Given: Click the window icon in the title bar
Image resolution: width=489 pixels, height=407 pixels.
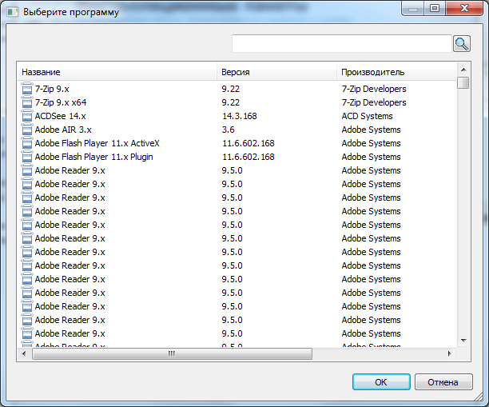Looking at the screenshot, I should click(x=13, y=12).
